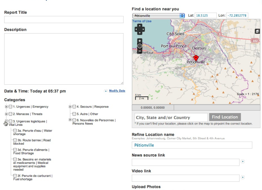Expand the Urgences | Emergency category
The height and width of the screenshot is (190, 262).
(6, 107)
